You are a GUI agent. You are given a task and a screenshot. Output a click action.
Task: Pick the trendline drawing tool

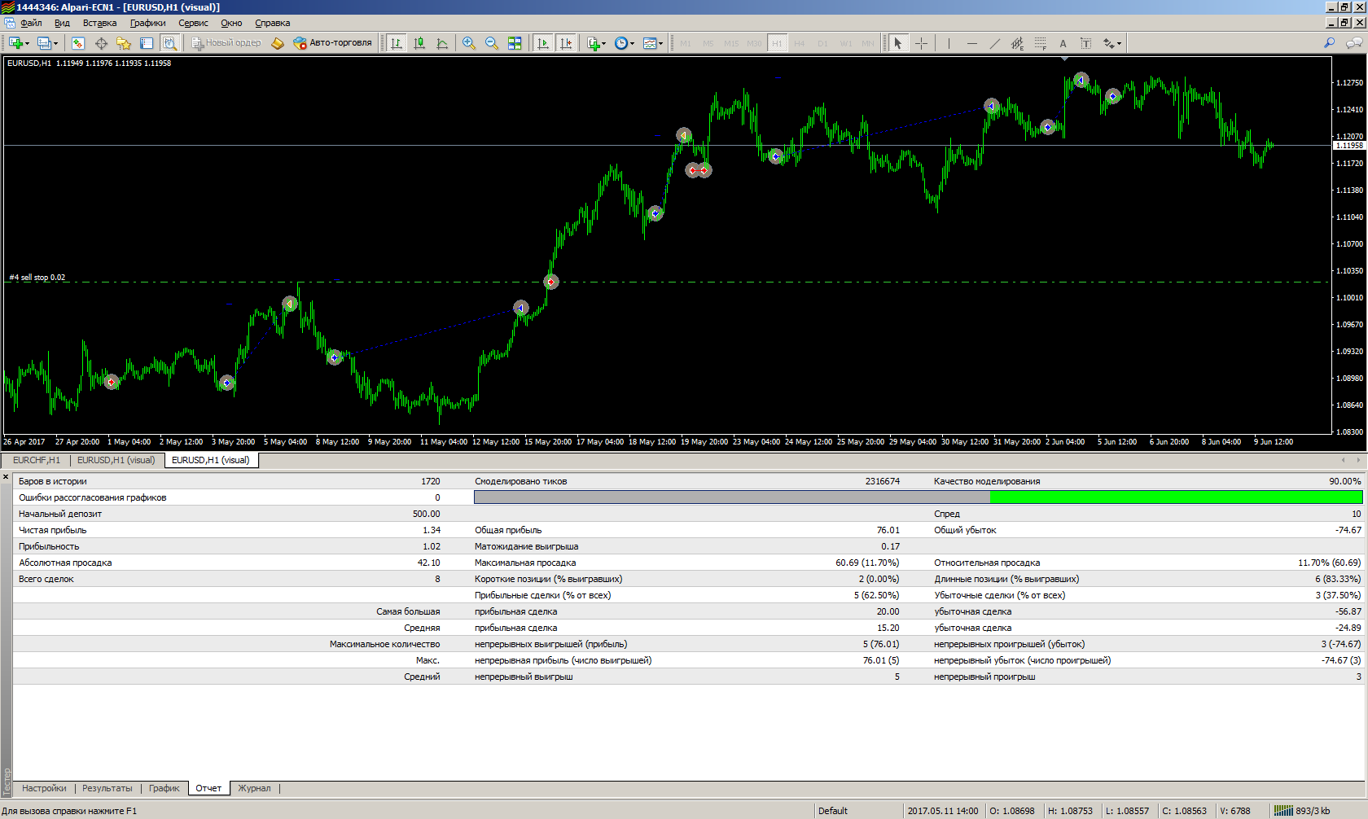[x=994, y=43]
